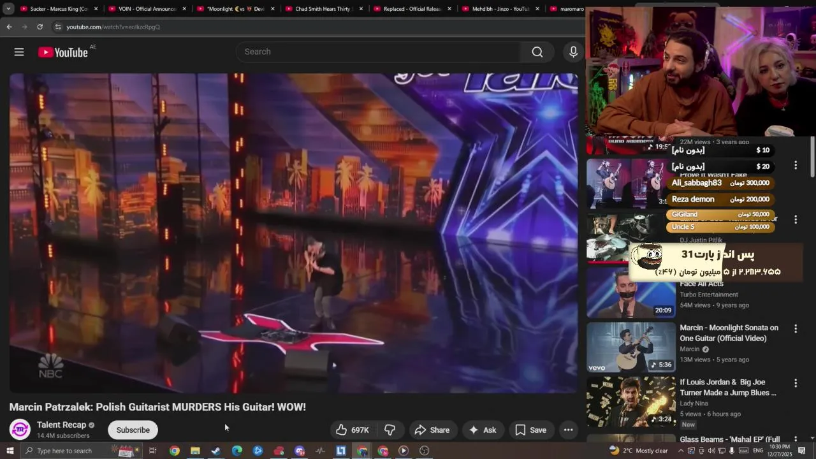Open Louis Jordan 3:24 video thumbnail
Image resolution: width=816 pixels, height=459 pixels.
point(630,402)
